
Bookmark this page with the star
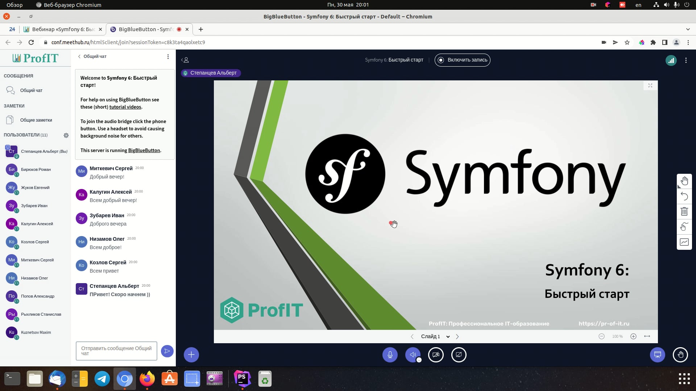(627, 42)
